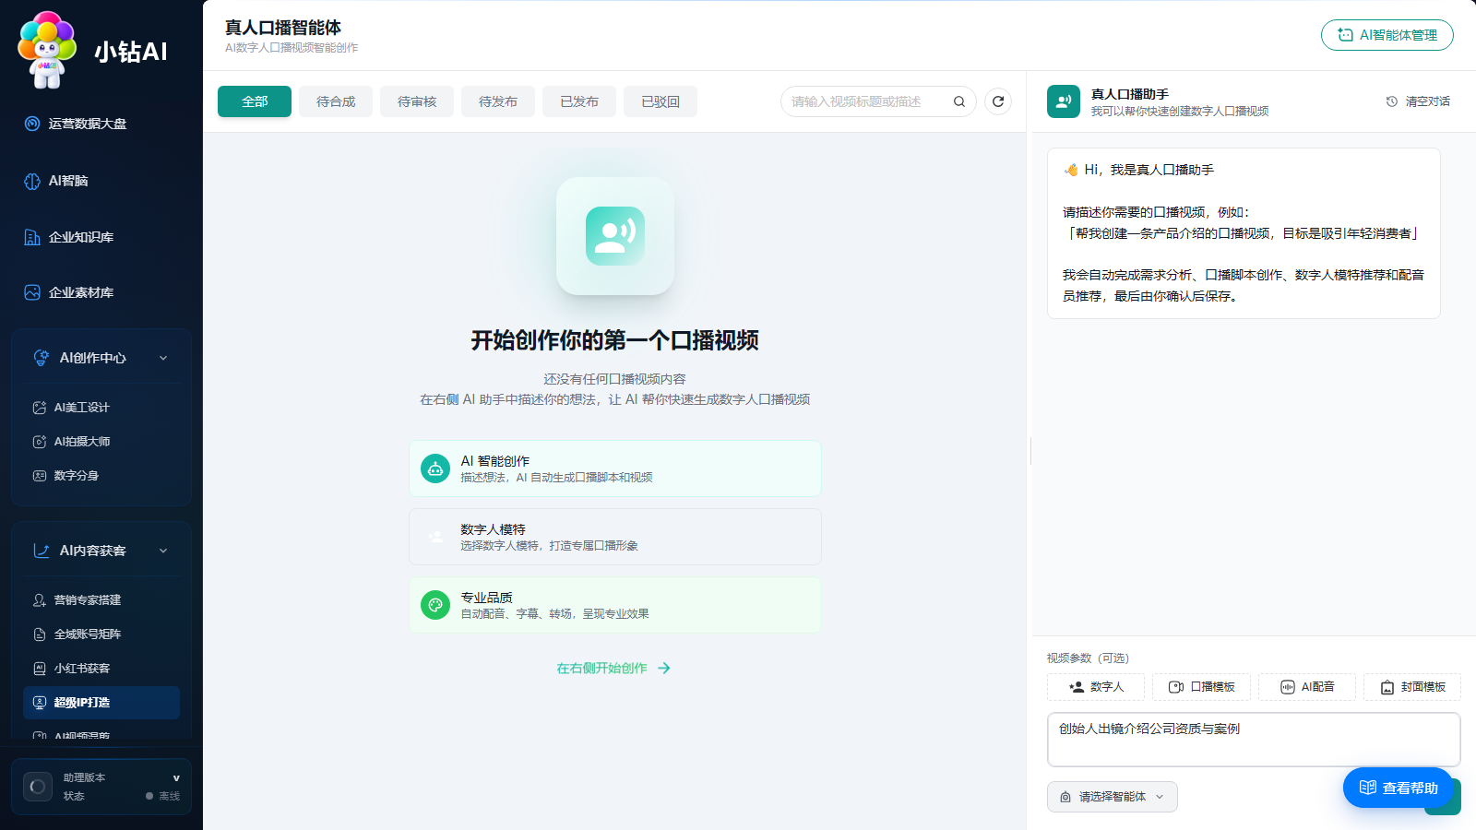Click 在右侧开始创作 link

click(x=613, y=669)
